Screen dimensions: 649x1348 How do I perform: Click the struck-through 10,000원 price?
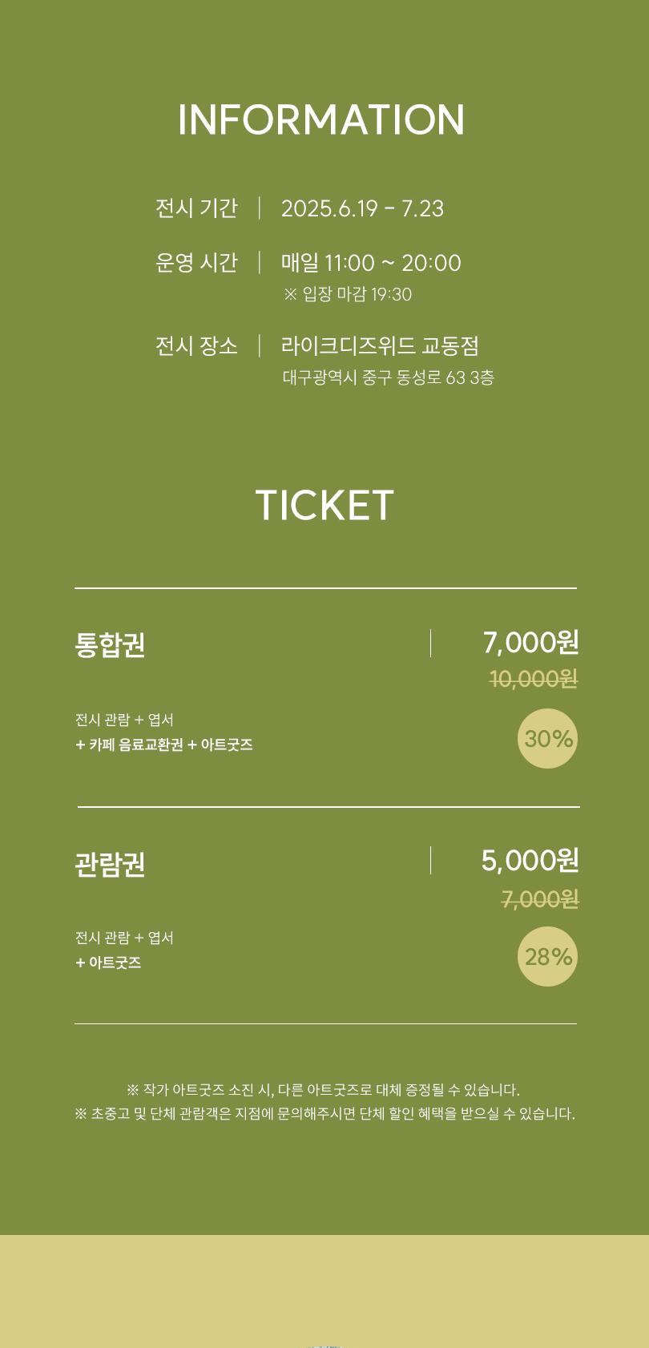point(534,680)
